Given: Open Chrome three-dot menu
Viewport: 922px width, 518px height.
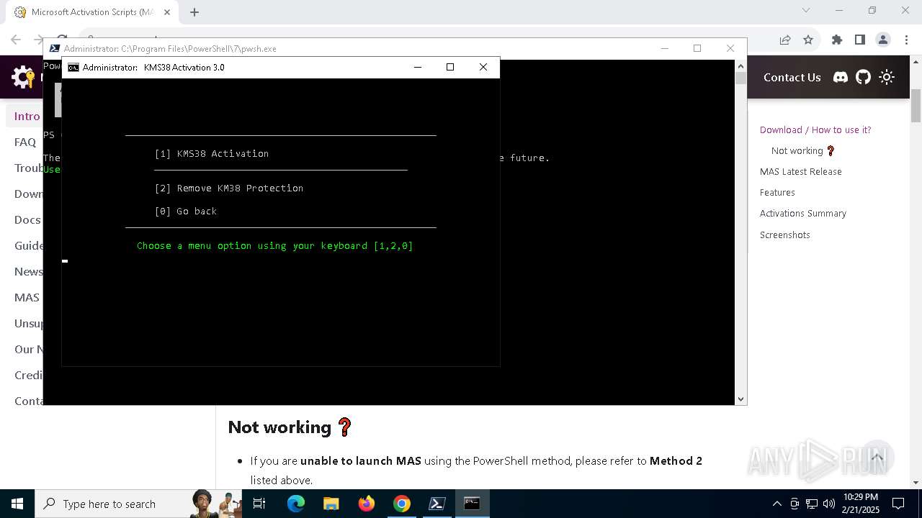Looking at the screenshot, I should coord(905,40).
